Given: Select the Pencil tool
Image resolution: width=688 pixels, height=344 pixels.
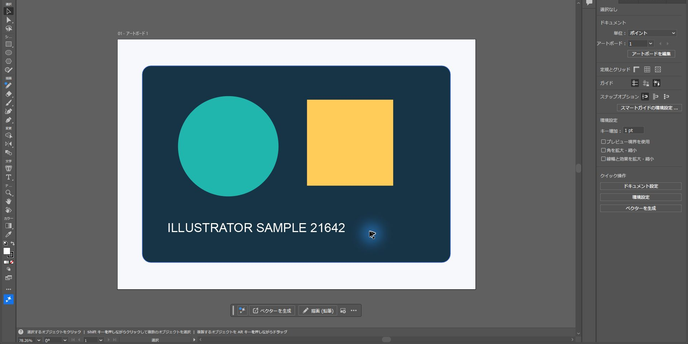Looking at the screenshot, I should coord(9,85).
